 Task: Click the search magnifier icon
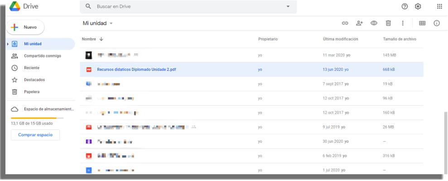pos(88,6)
